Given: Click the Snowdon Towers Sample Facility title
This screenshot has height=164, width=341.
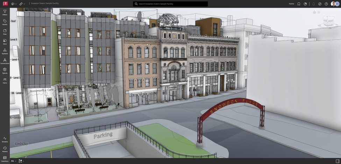Looking at the screenshot, I should coord(45,4).
